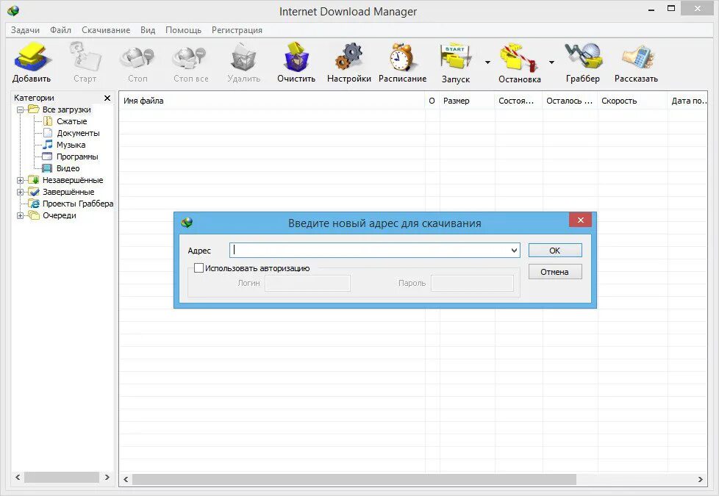Expand the Незавершённые tree node
The height and width of the screenshot is (496, 719).
click(20, 181)
